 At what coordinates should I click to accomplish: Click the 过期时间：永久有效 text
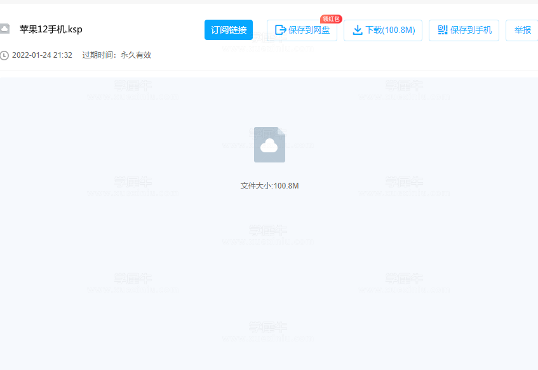117,55
